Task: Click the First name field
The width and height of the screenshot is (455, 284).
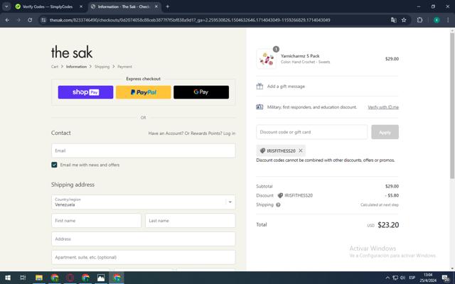Action: [x=96, y=221]
